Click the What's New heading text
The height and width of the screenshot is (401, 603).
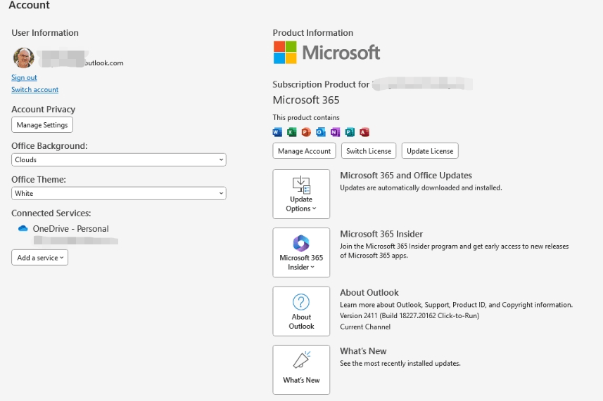coord(363,351)
